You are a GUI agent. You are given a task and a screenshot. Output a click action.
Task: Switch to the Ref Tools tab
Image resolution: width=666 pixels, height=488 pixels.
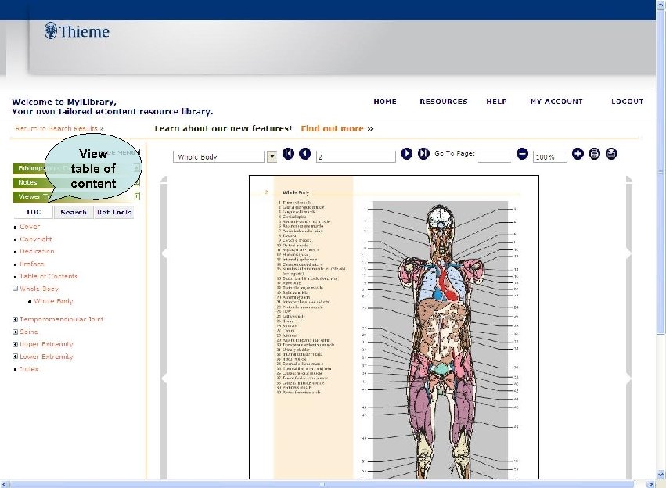pos(114,212)
